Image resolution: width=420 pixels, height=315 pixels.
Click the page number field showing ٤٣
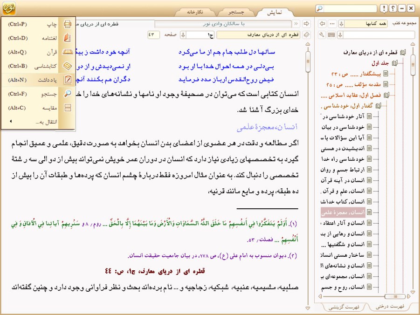click(153, 35)
